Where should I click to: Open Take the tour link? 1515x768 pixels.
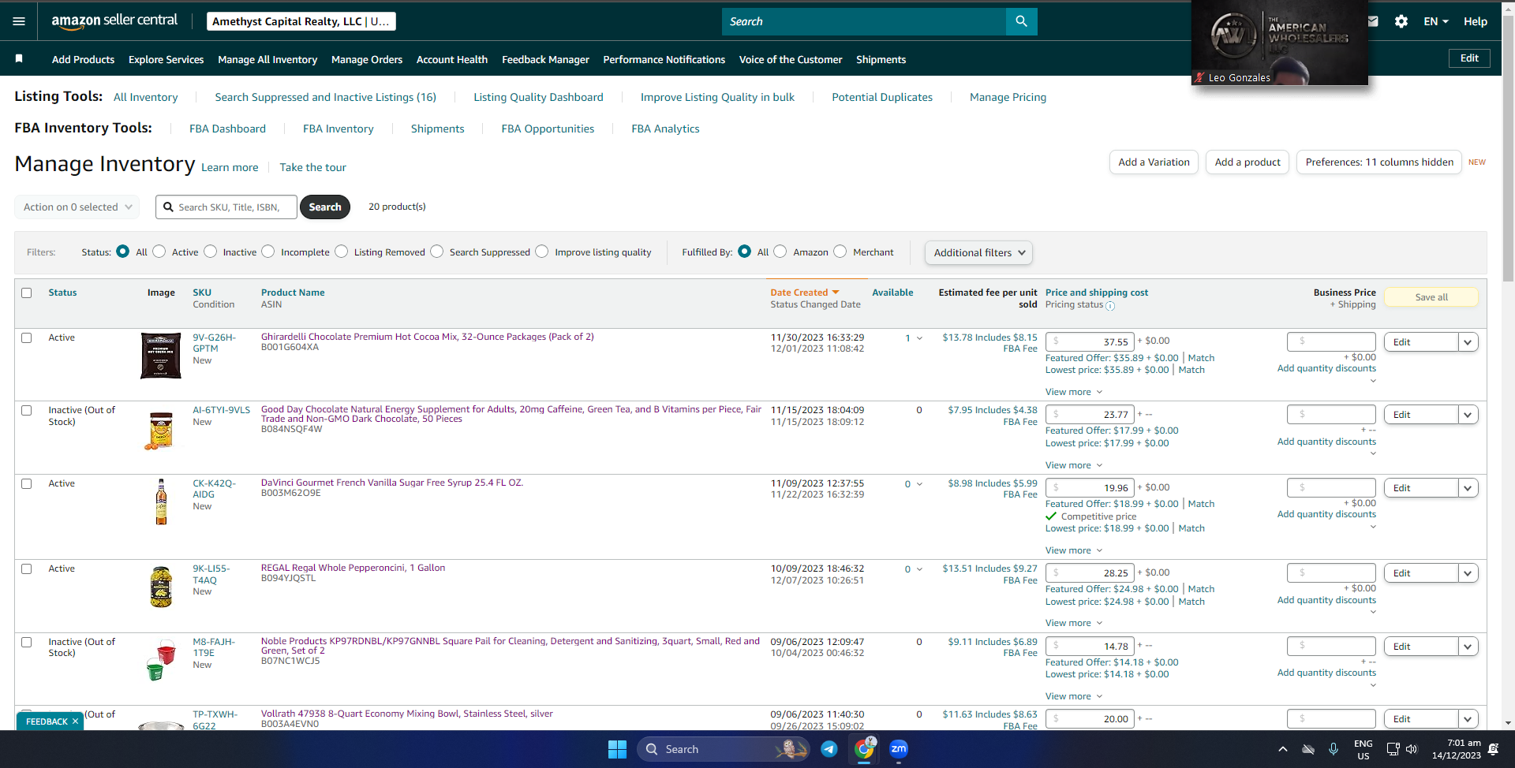(x=312, y=167)
